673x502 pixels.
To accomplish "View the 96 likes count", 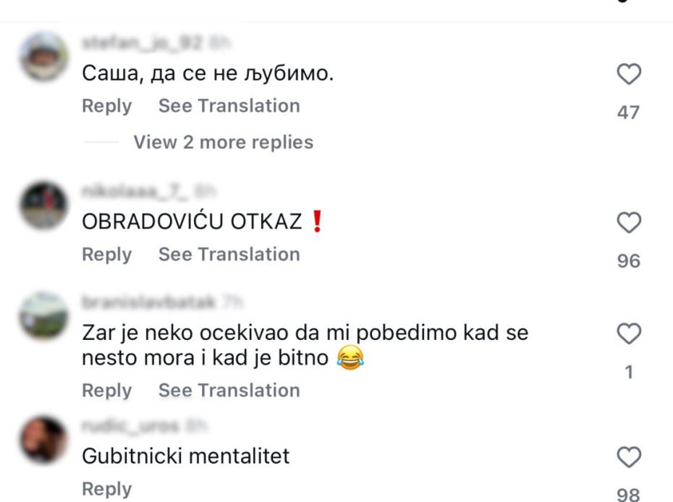I will click(629, 260).
